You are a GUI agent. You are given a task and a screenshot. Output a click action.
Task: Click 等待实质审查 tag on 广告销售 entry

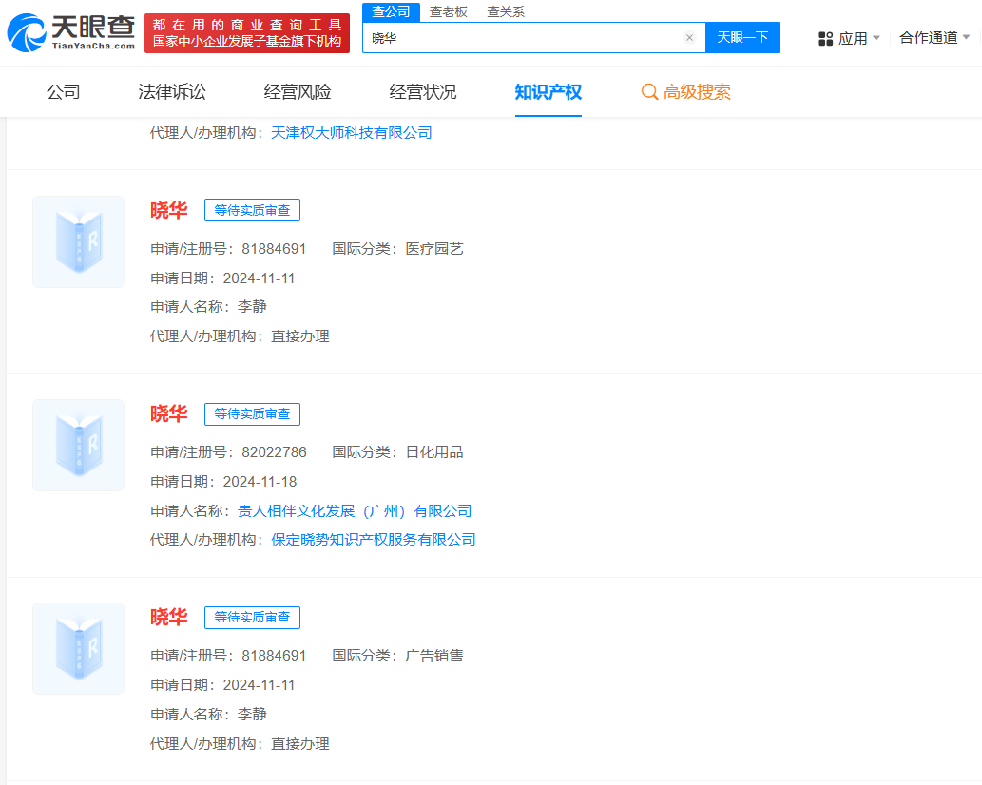(x=252, y=617)
